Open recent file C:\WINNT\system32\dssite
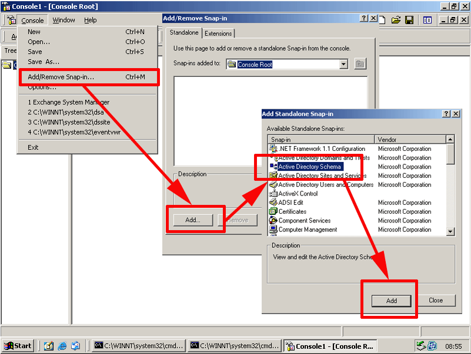This screenshot has width=471, height=354. tap(86, 122)
